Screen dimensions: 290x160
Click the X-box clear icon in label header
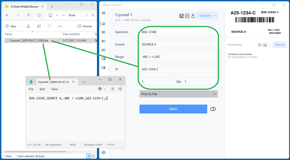[187, 16]
